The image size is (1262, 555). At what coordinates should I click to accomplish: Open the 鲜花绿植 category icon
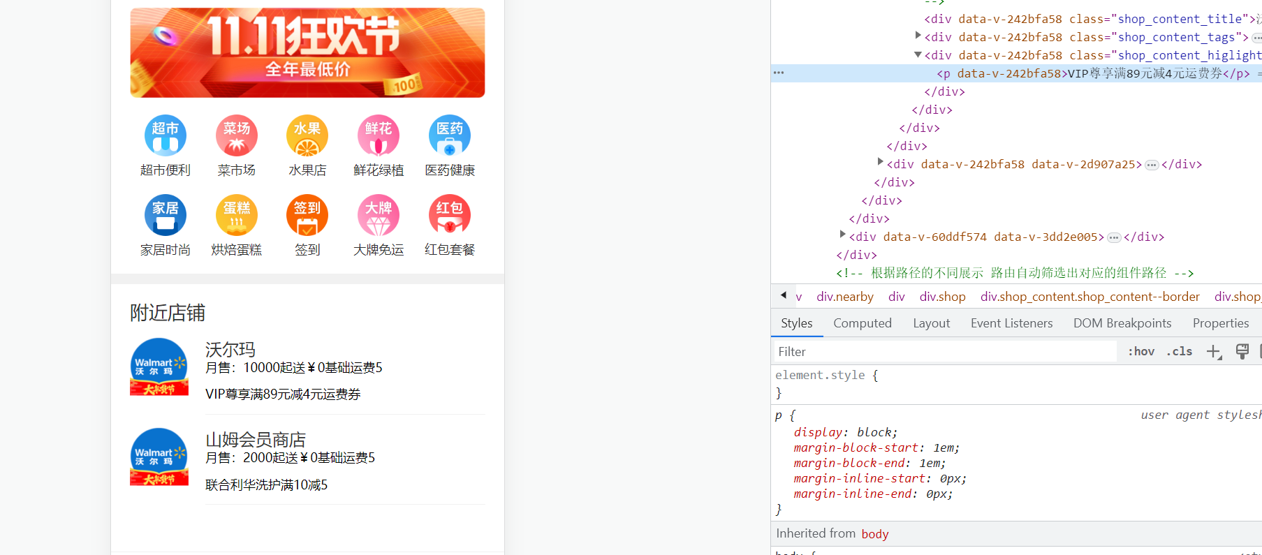click(379, 135)
